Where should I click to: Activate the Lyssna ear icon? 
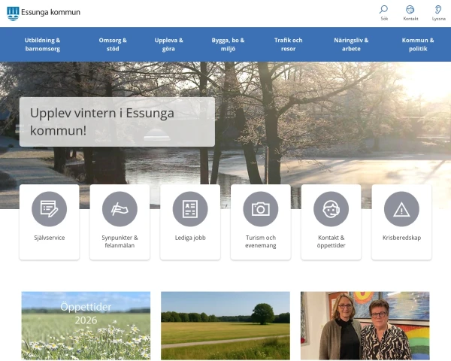[x=438, y=10]
